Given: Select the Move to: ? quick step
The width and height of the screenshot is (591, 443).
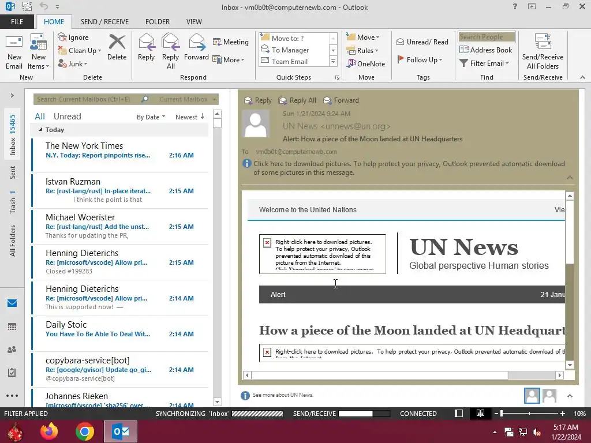Looking at the screenshot, I should coord(294,38).
